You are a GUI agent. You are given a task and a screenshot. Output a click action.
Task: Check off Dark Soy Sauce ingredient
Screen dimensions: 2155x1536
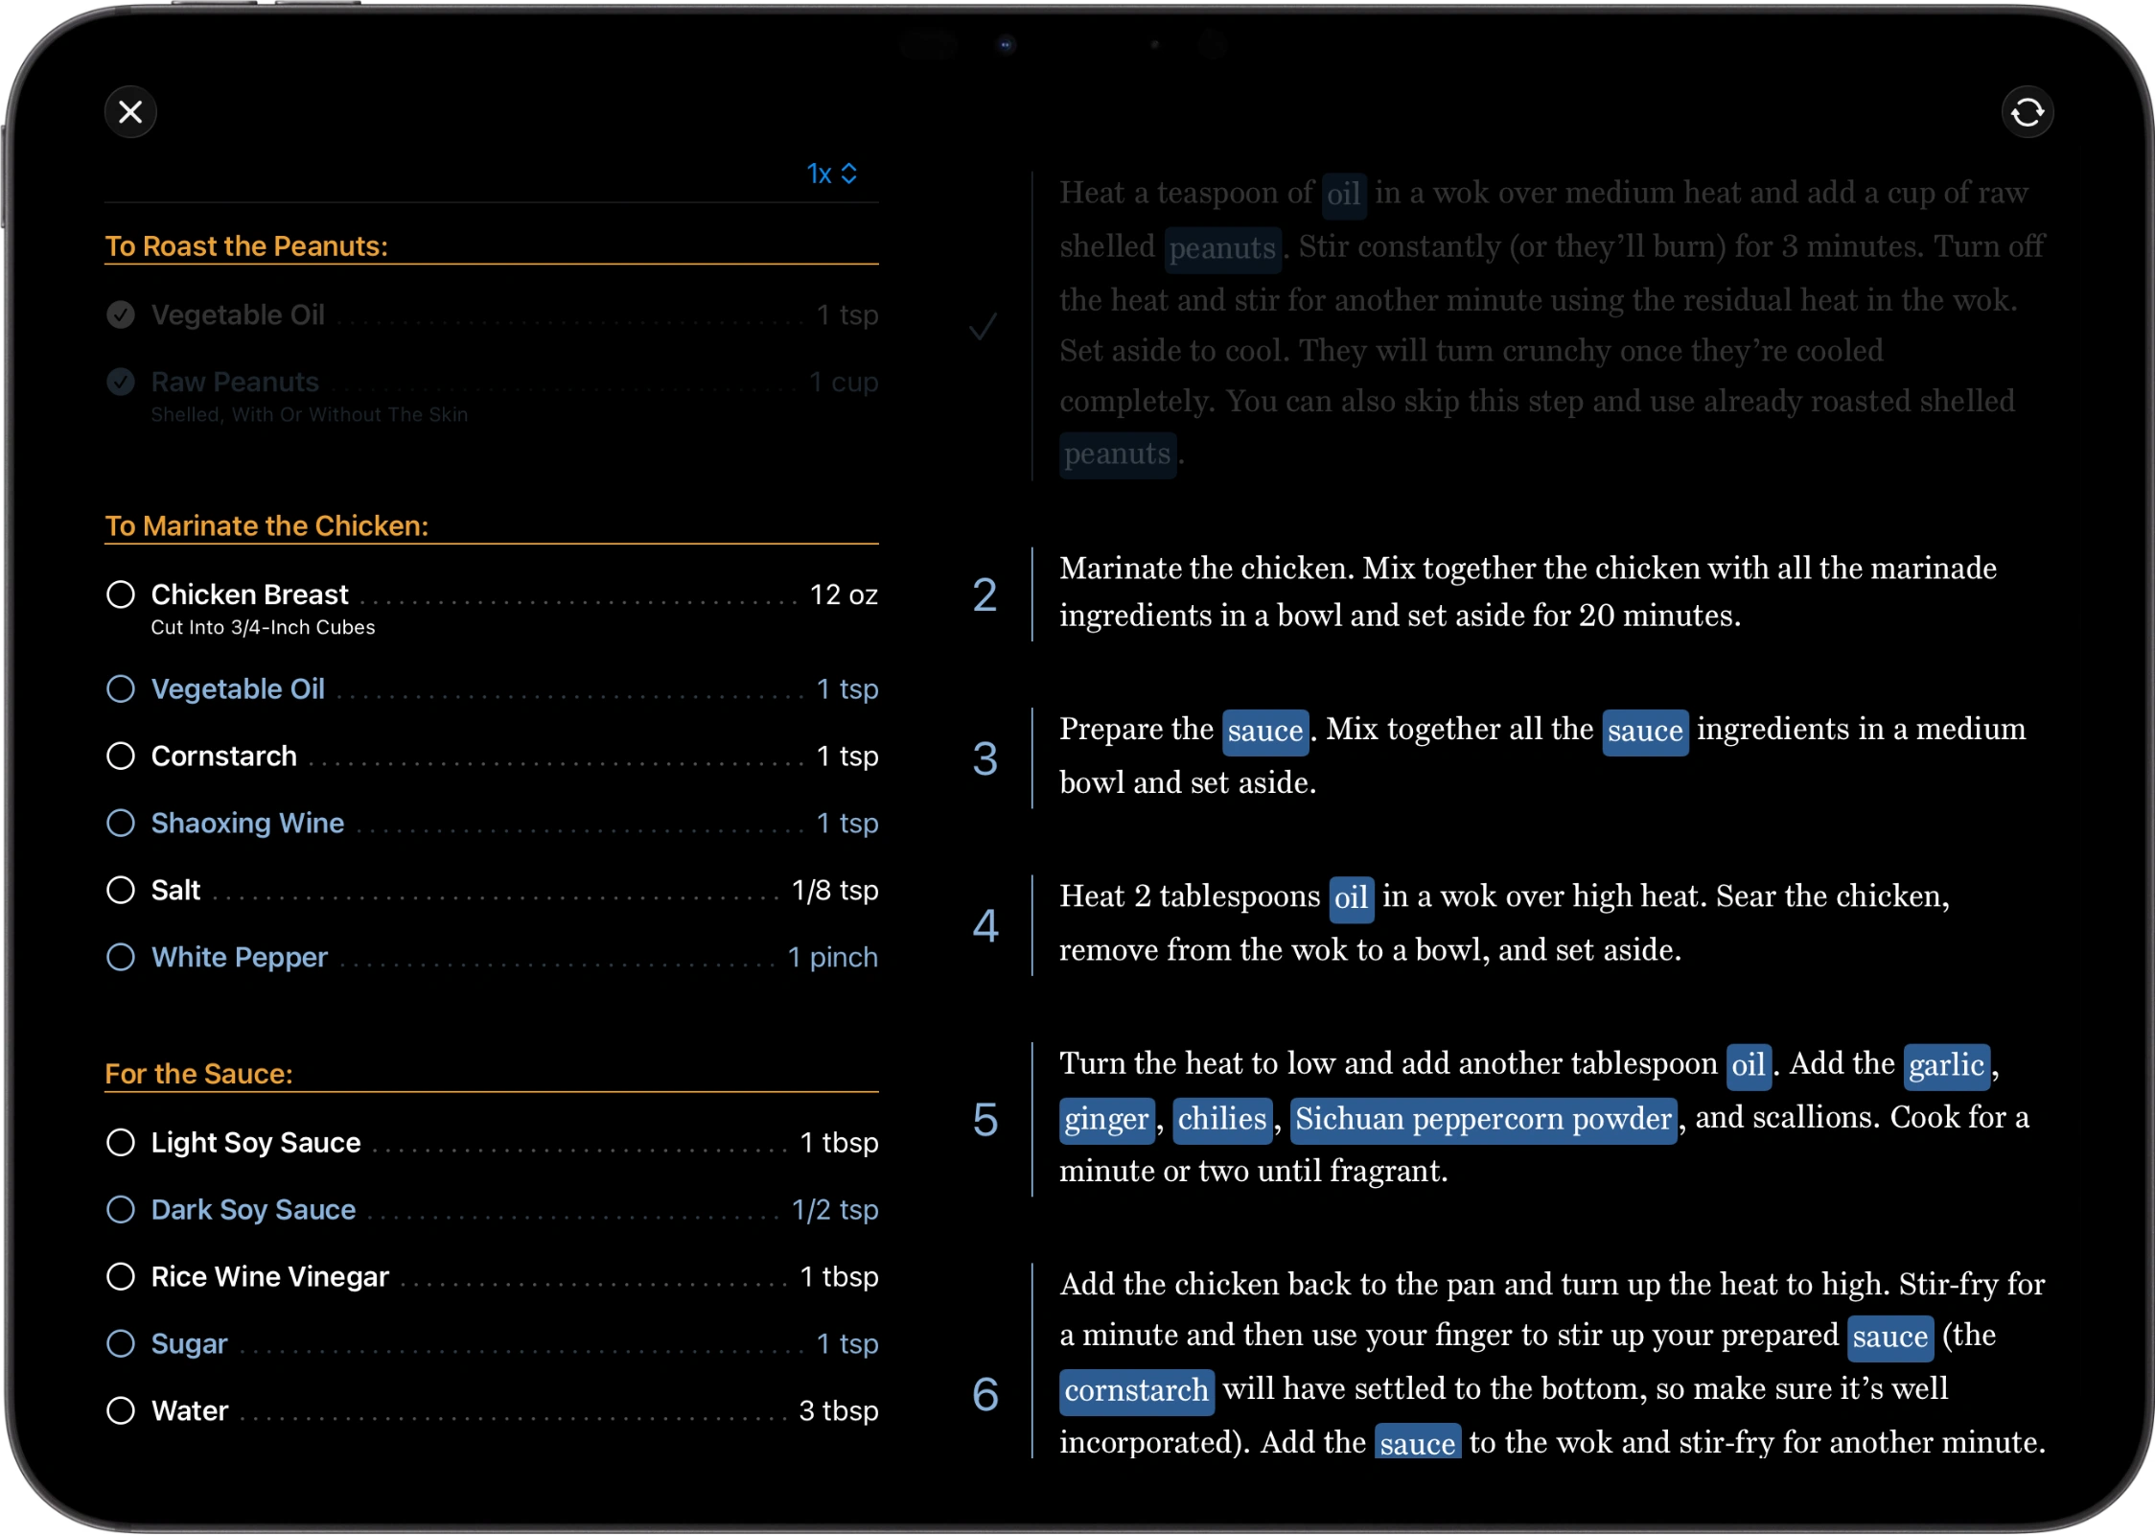point(121,1209)
